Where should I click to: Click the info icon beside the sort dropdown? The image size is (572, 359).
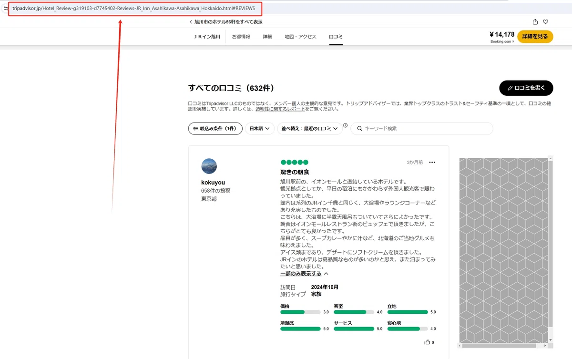point(345,125)
